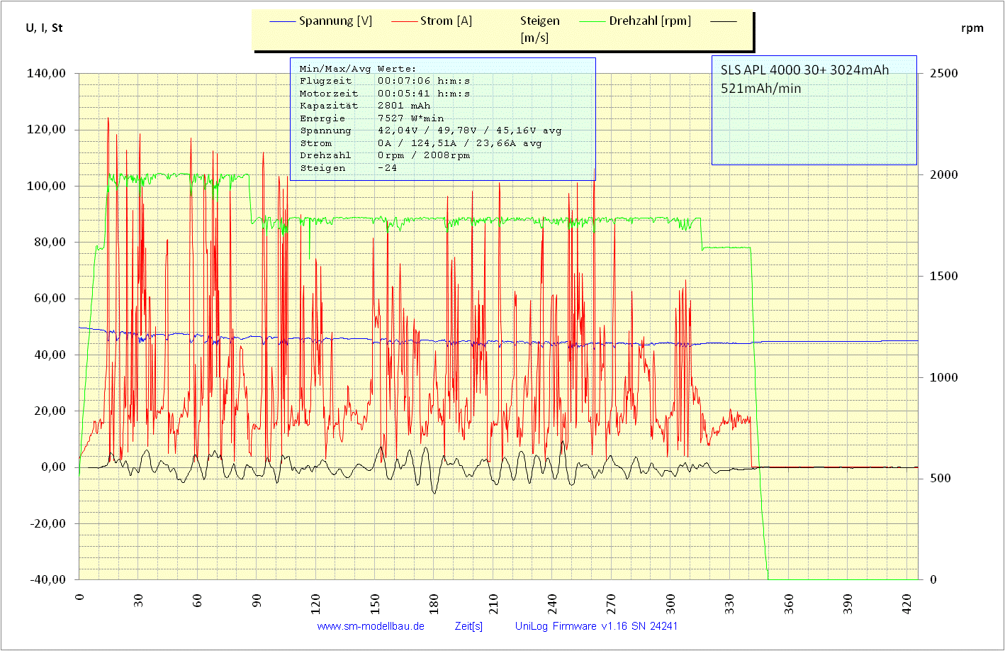
Task: Click the 330 seconds time axis label
Action: [x=731, y=604]
